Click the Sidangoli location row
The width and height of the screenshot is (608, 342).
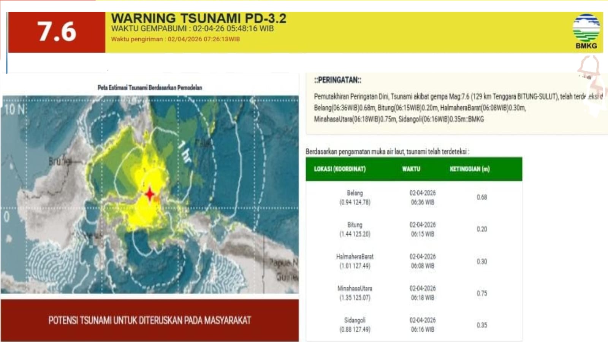click(355, 325)
